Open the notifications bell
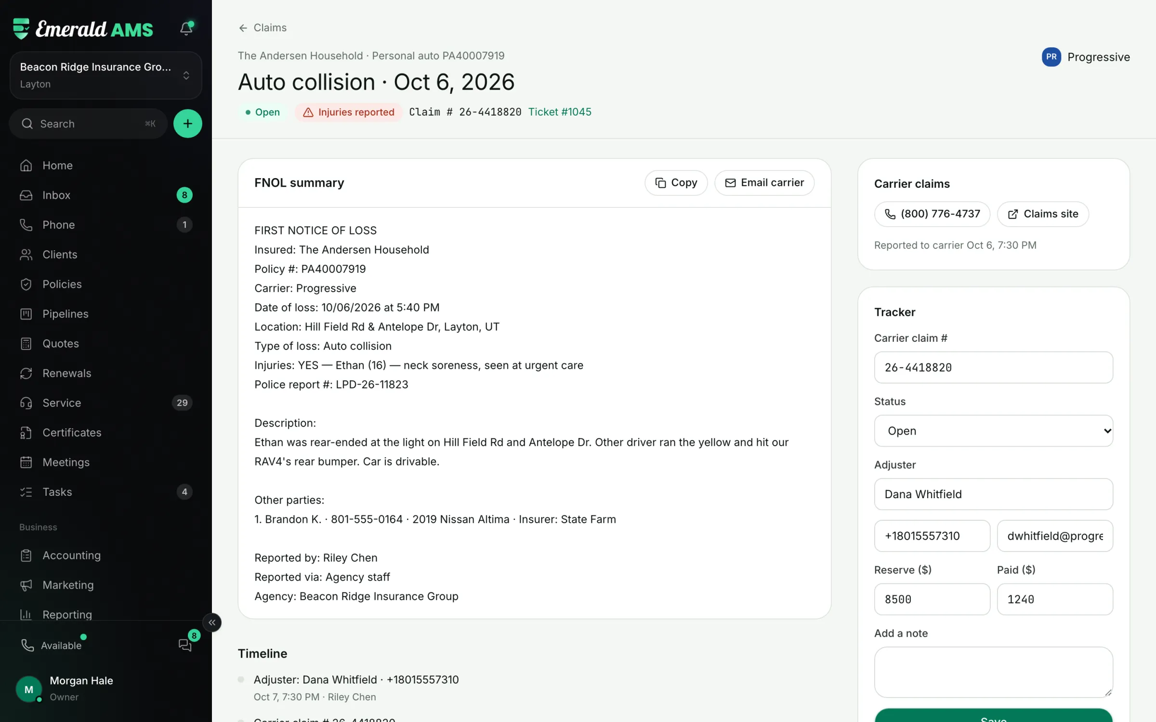This screenshot has width=1156, height=722. pos(186,28)
